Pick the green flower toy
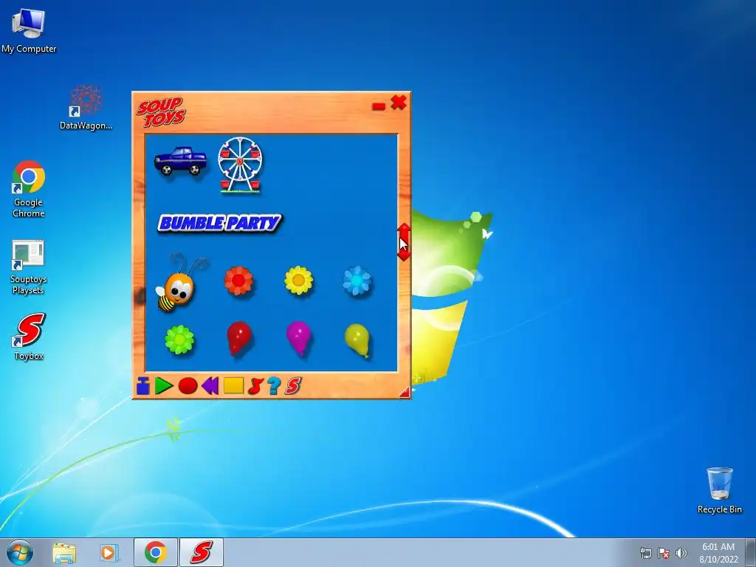Screen dimensions: 756x567 point(179,340)
